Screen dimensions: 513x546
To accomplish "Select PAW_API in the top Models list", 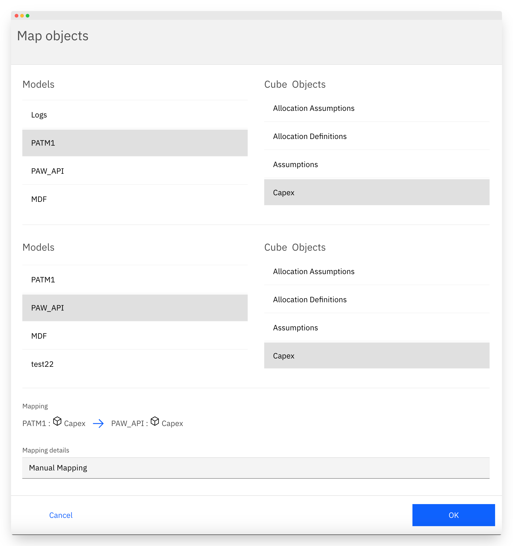I will 135,171.
